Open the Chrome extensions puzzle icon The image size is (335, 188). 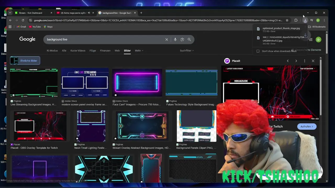[x=296, y=20]
